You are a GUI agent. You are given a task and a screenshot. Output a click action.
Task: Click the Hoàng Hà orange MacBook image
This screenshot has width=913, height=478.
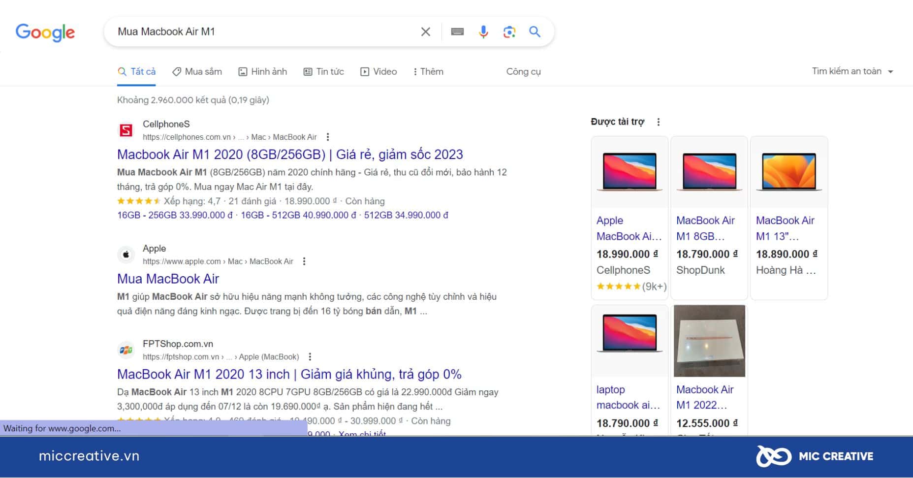789,172
